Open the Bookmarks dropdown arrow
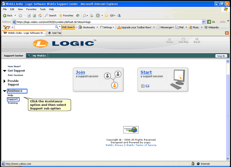This screenshot has width=231, height=167. [x=97, y=27]
